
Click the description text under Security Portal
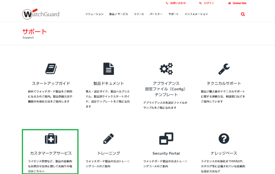point(165,164)
